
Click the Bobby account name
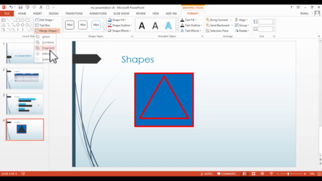pyautogui.click(x=305, y=14)
